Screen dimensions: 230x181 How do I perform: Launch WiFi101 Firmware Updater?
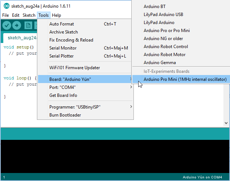[84, 68]
